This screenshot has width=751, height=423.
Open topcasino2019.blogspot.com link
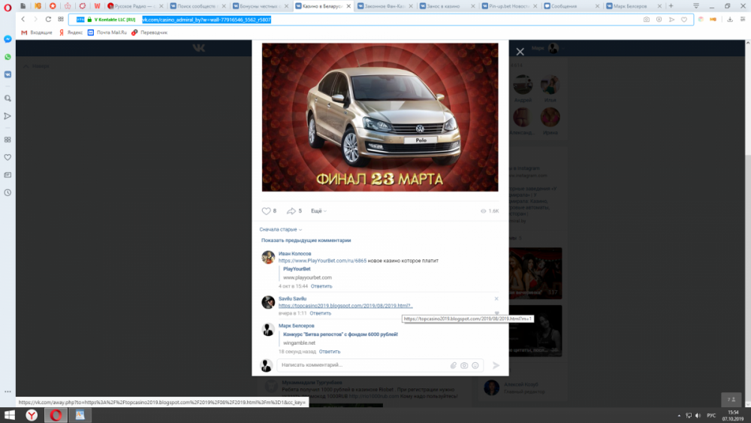345,306
